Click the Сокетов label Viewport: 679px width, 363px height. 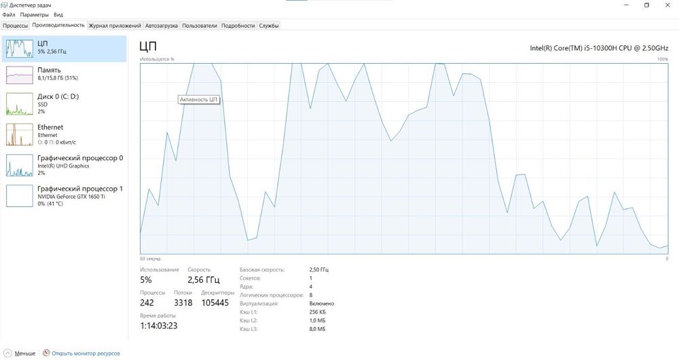(x=250, y=278)
